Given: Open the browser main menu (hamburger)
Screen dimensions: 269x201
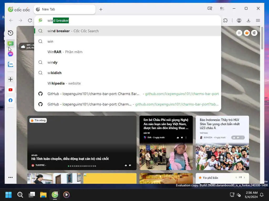Looking at the screenshot, I should point(258,20).
